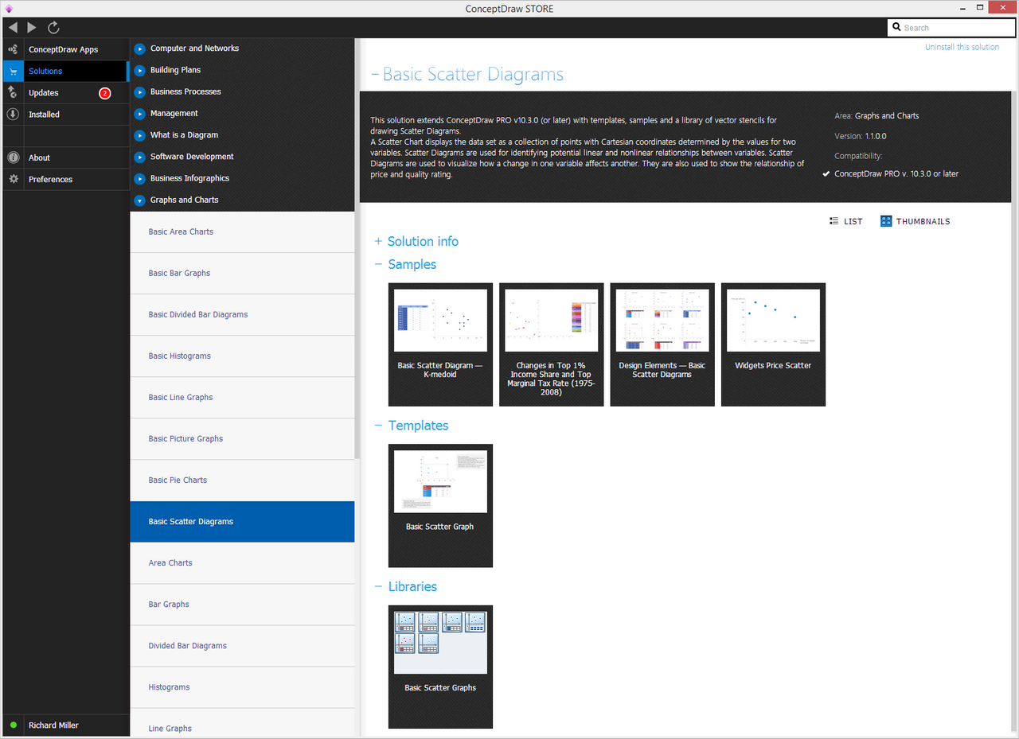Click the ConceptDraw Apps sidebar icon
The height and width of the screenshot is (739, 1019).
click(x=13, y=49)
